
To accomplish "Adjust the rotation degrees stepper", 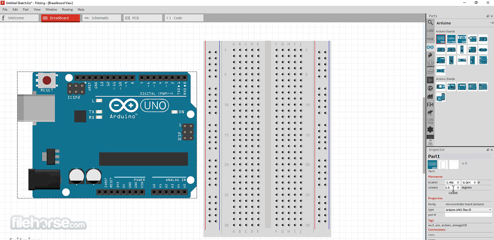I will [x=458, y=188].
